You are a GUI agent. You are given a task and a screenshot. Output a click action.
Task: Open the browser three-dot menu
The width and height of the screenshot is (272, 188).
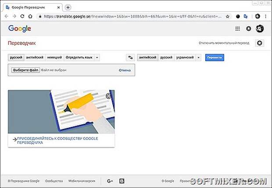click(x=265, y=16)
